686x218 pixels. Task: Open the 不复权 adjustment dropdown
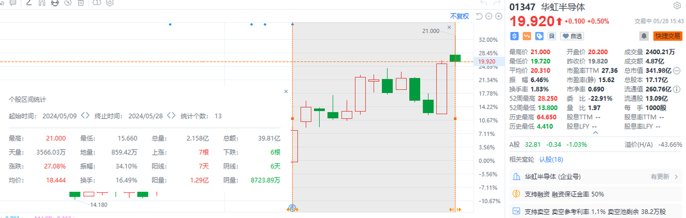pyautogui.click(x=459, y=16)
